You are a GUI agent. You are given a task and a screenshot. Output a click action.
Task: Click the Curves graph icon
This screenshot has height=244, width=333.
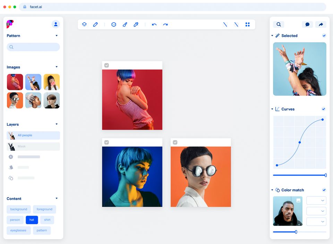[x=277, y=109]
